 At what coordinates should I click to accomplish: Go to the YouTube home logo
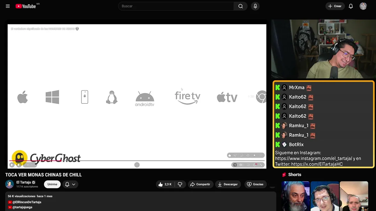coord(26,6)
